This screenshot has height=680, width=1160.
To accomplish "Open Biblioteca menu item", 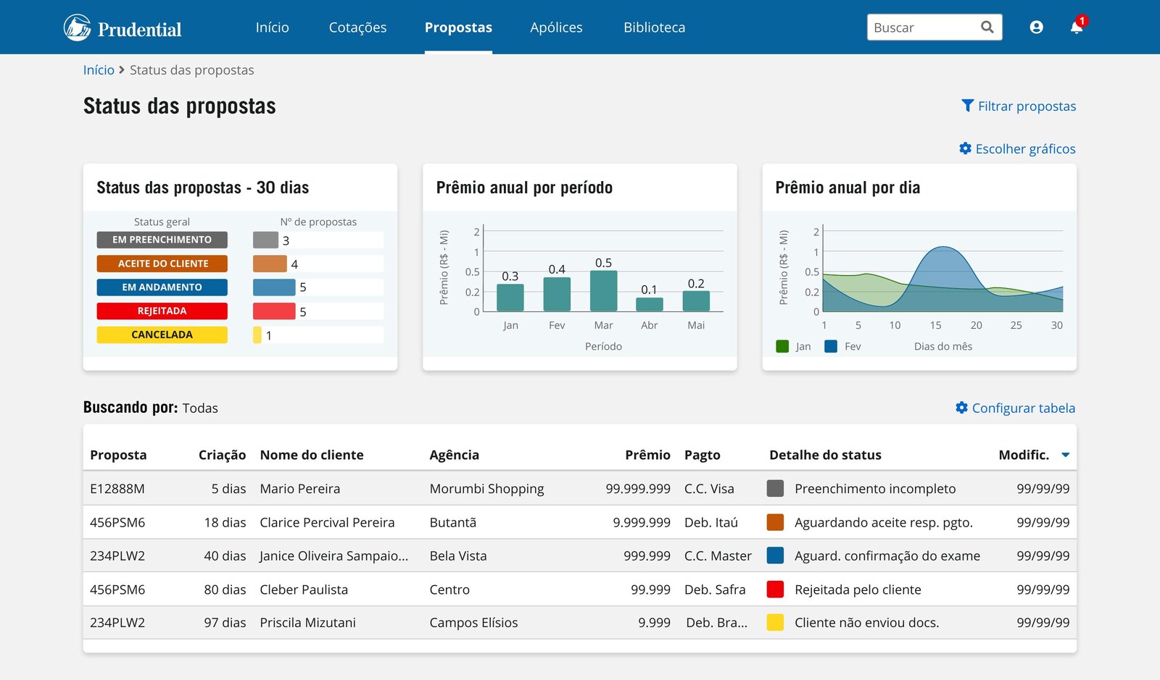I will [654, 28].
